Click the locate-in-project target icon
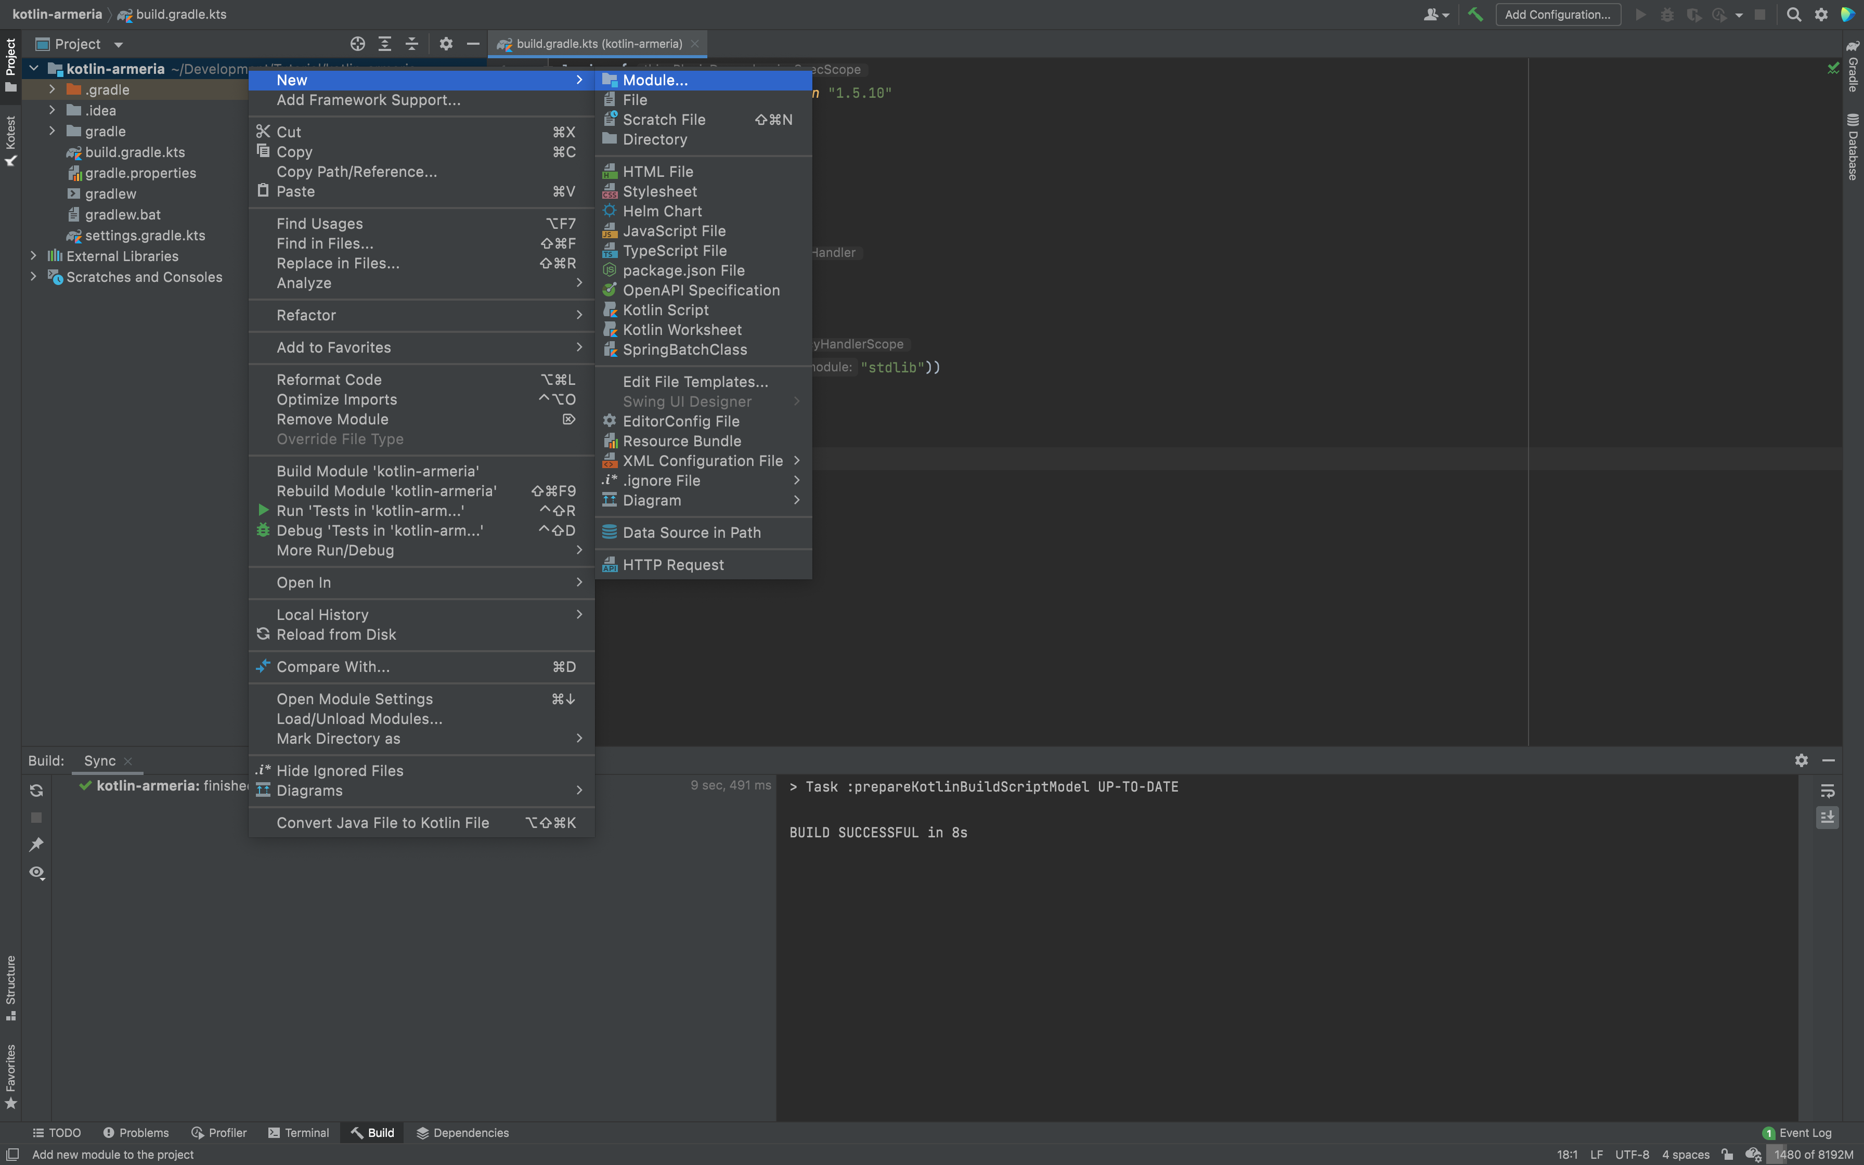The width and height of the screenshot is (1864, 1165). pos(357,44)
